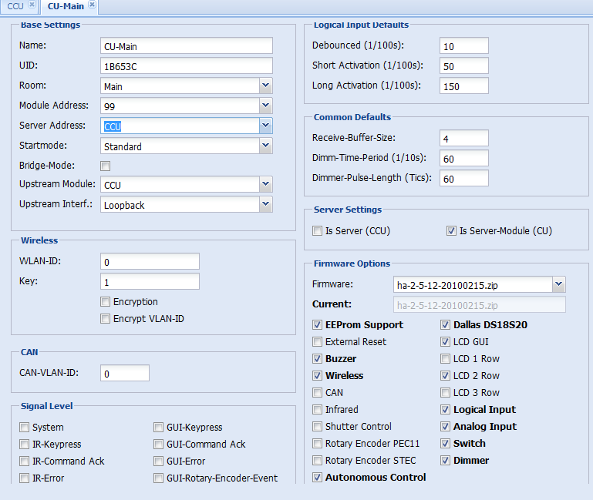Uncheck the Wireless firmware option

317,376
